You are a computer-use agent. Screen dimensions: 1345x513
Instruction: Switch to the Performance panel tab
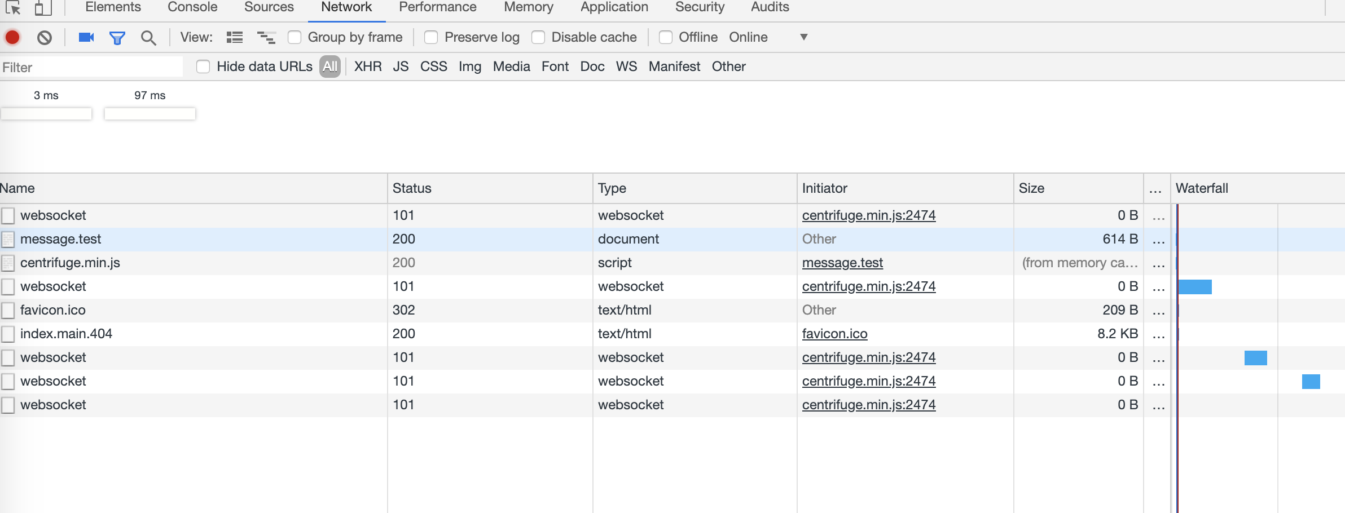click(x=437, y=7)
